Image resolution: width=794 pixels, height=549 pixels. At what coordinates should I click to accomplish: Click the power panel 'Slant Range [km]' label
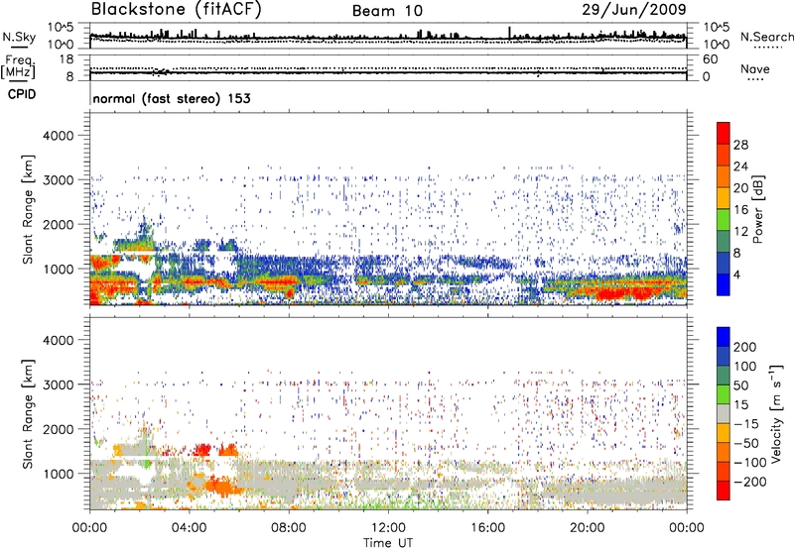(x=28, y=209)
